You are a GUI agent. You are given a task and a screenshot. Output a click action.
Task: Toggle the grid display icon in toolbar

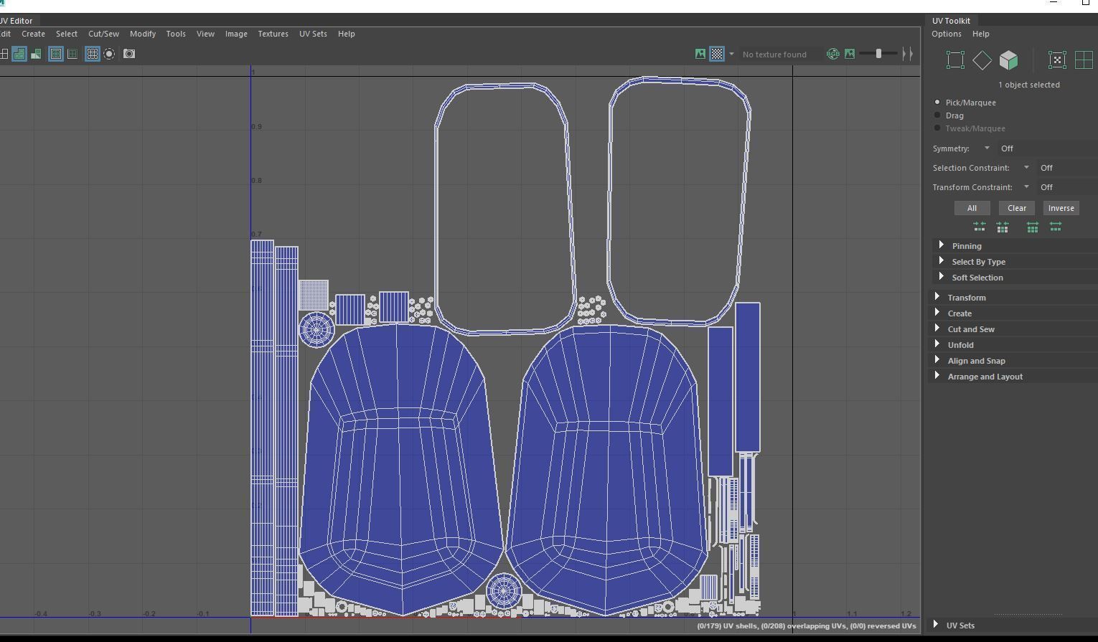[93, 54]
